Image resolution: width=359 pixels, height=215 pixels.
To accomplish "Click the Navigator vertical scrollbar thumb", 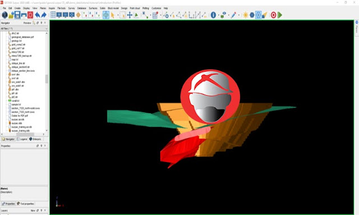I will coord(47,79).
